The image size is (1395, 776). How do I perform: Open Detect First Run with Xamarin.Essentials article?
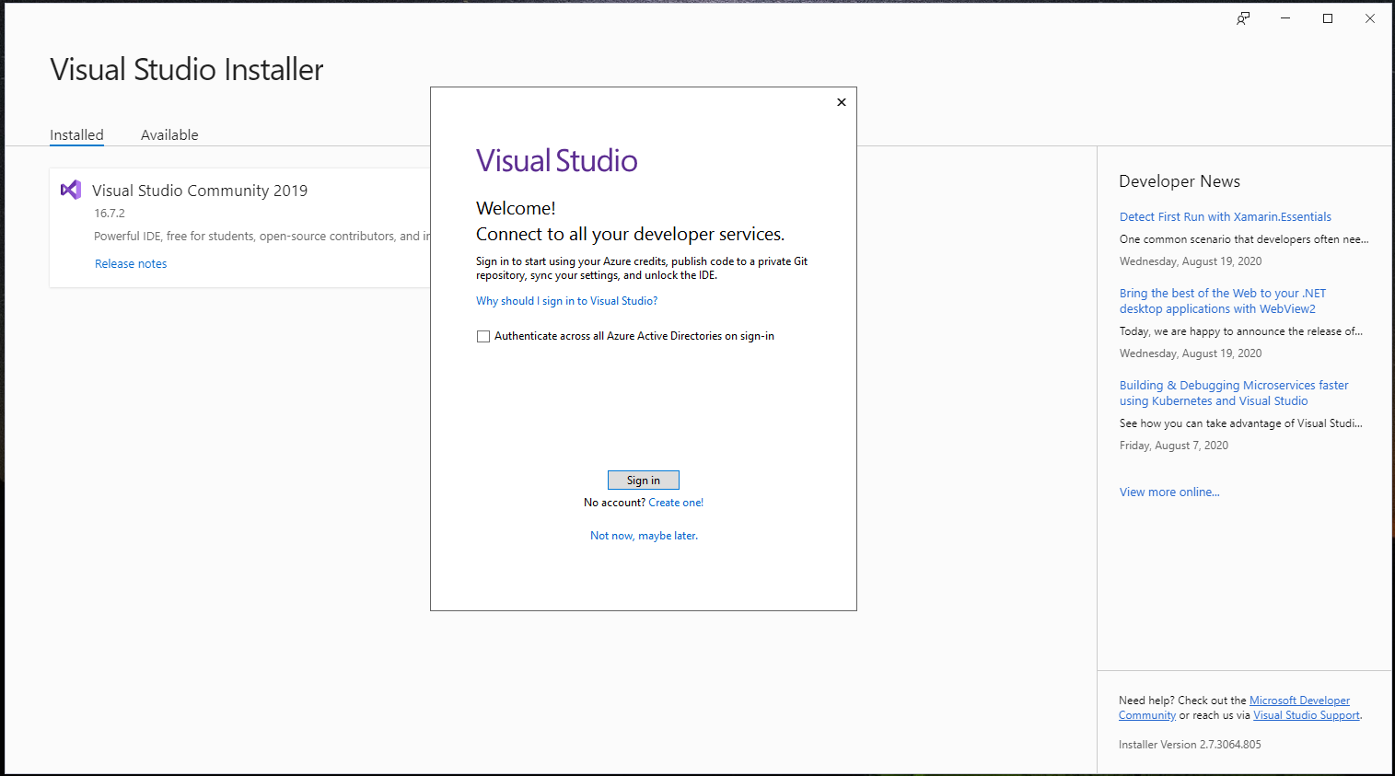tap(1226, 217)
